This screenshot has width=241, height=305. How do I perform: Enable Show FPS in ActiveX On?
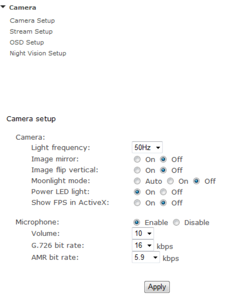[x=137, y=203]
